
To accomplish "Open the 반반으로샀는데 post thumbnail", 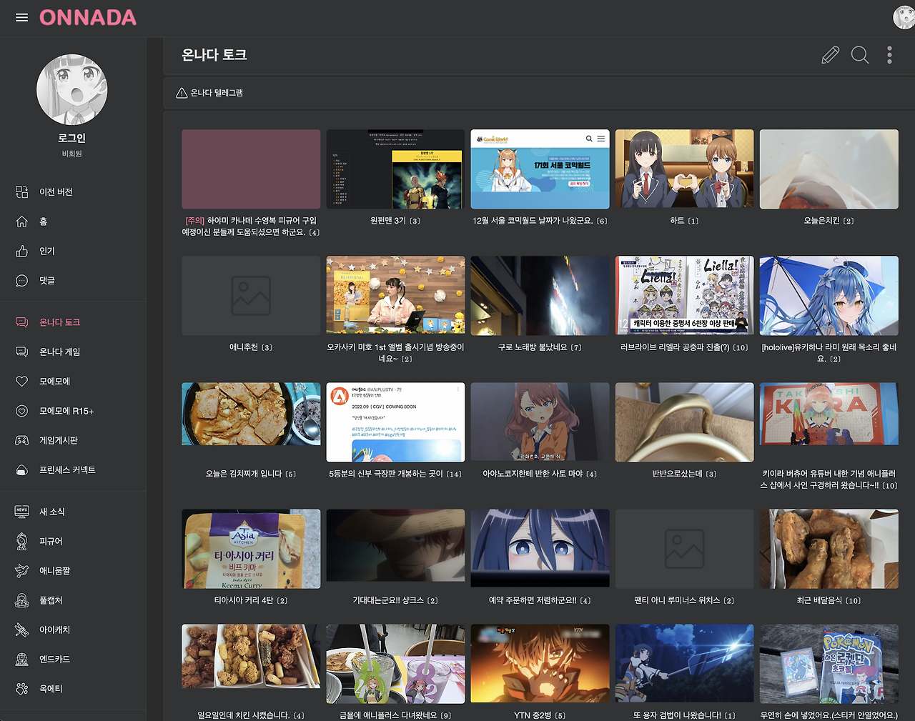I will [x=684, y=422].
